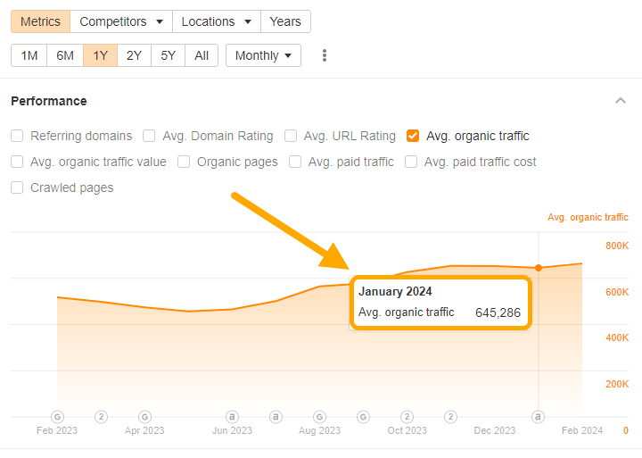Check the Avg. Domain Rating checkbox

click(149, 137)
